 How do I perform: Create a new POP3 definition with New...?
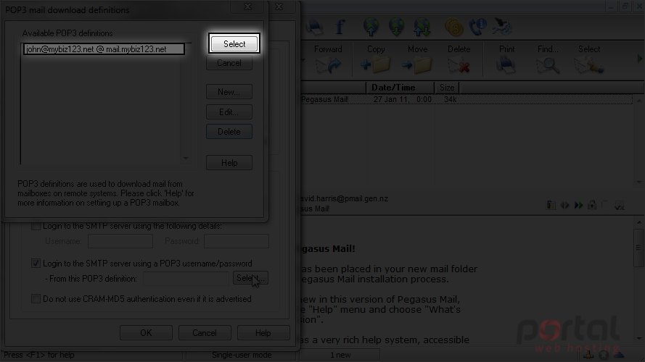tap(229, 91)
